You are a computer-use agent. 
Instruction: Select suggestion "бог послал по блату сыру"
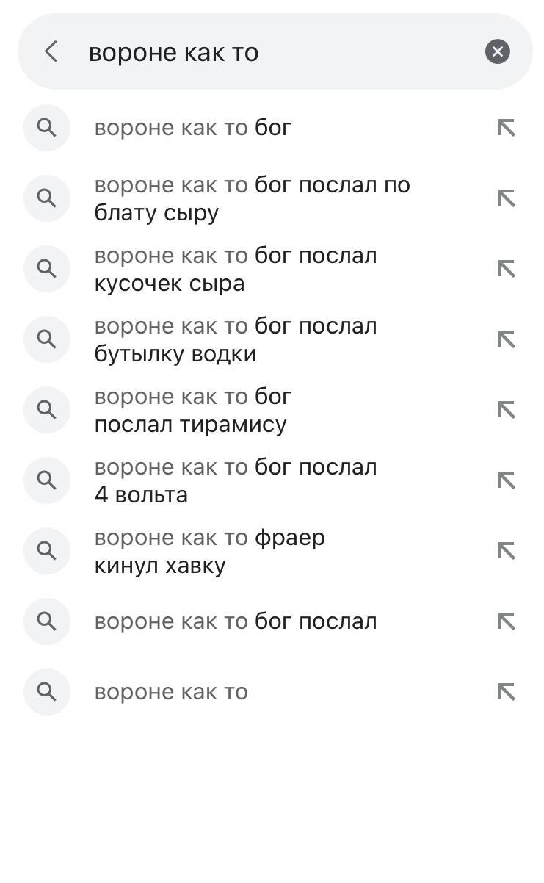(251, 199)
